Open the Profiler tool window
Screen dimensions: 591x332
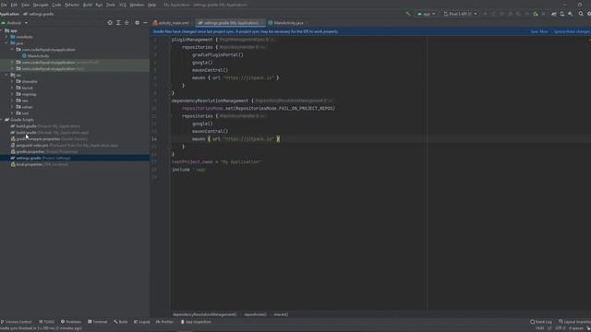[x=164, y=322]
